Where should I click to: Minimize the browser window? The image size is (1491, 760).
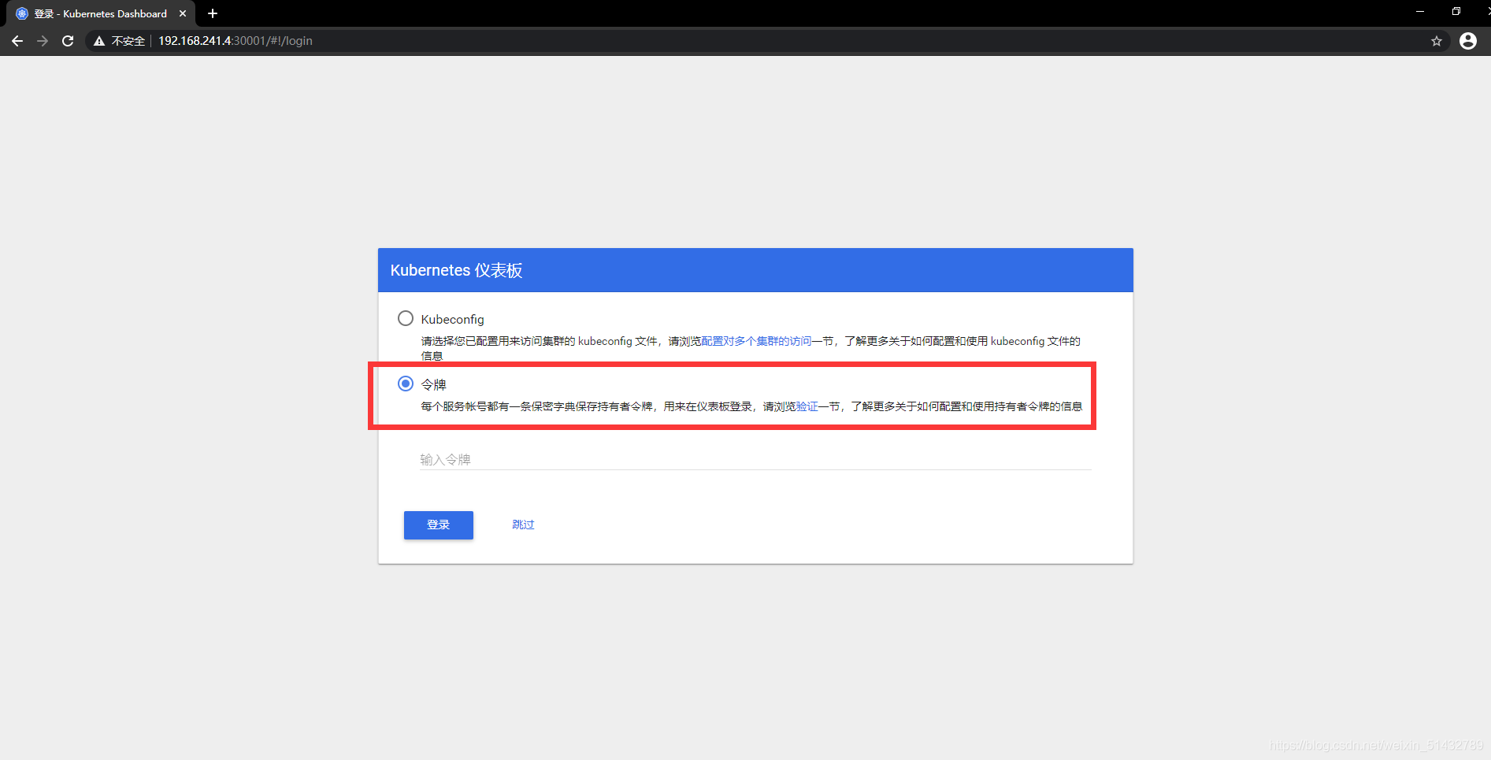tap(1420, 11)
